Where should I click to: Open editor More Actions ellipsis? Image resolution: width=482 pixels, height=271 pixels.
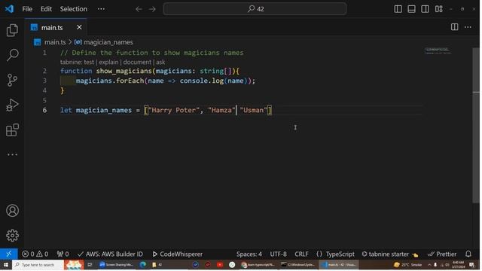click(468, 27)
